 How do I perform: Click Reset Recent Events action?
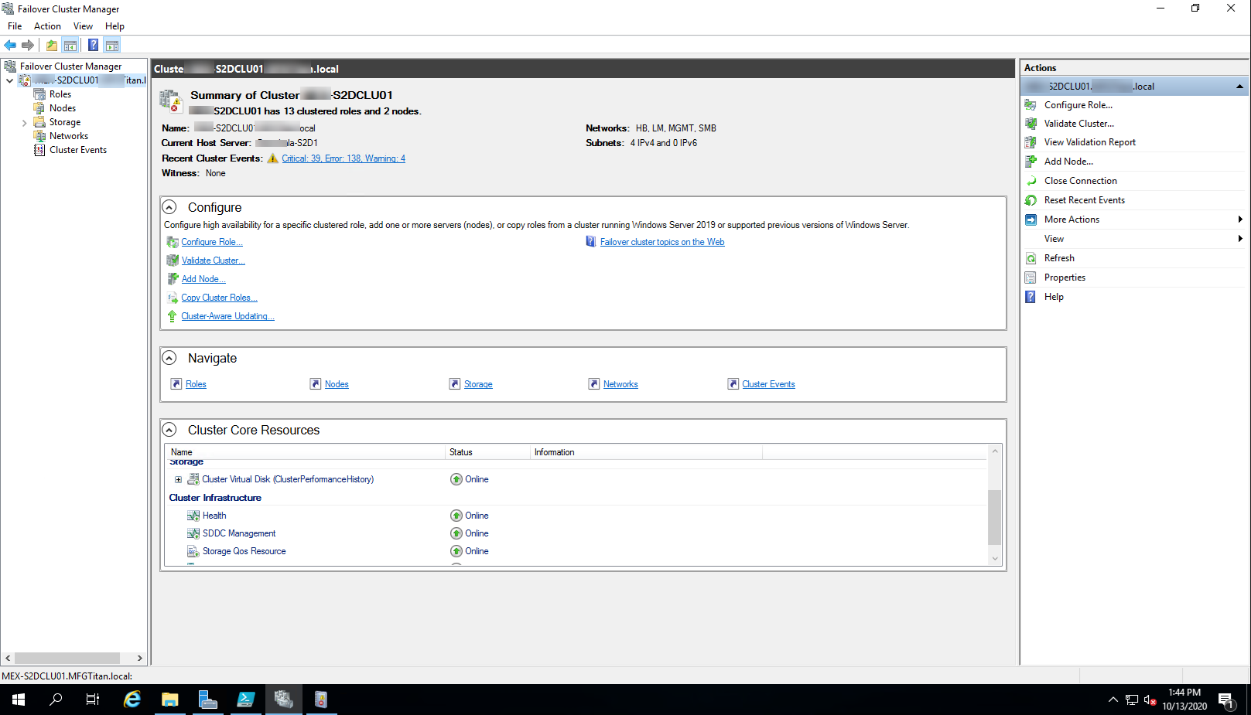tap(1085, 200)
